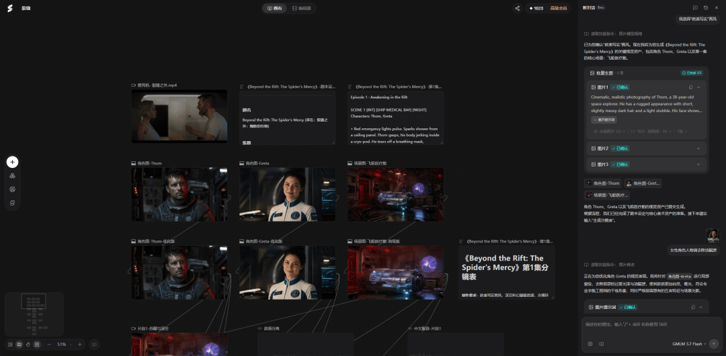Switch to the 画布 canvas tab

click(x=274, y=8)
